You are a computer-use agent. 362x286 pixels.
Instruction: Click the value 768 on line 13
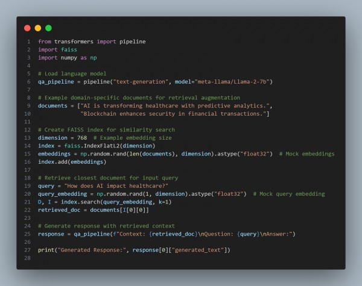[82, 138]
